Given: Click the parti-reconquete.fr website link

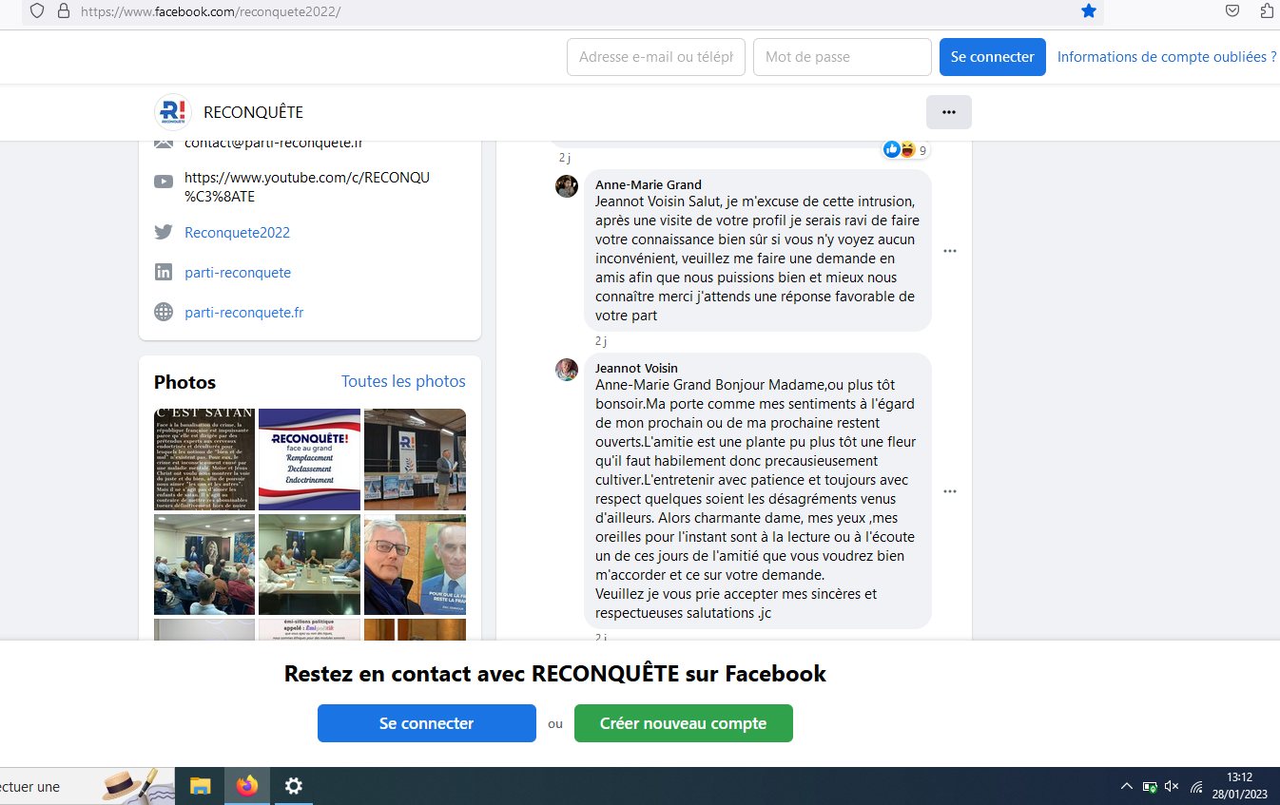Looking at the screenshot, I should coord(244,313).
